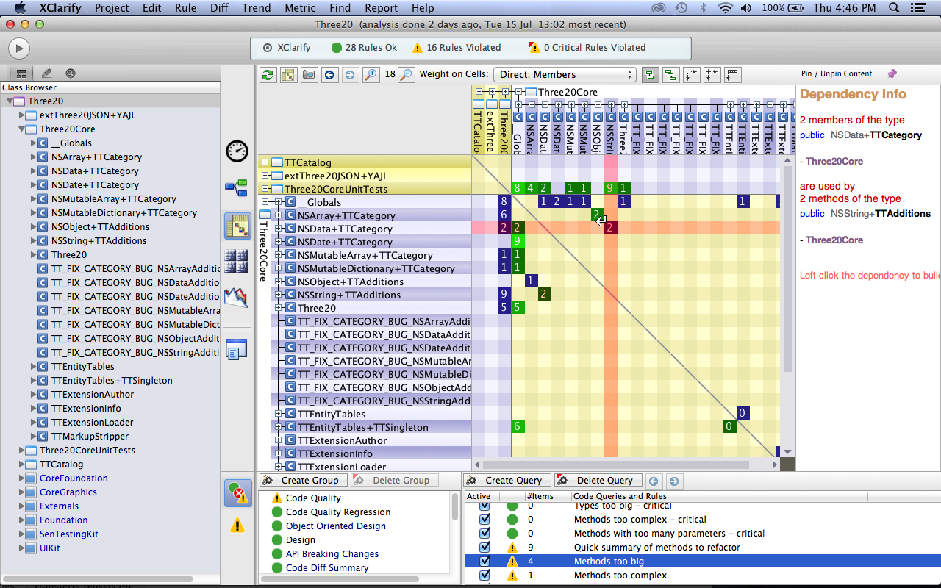Click the Wi-Fi status icon
Image resolution: width=941 pixels, height=588 pixels.
[726, 8]
